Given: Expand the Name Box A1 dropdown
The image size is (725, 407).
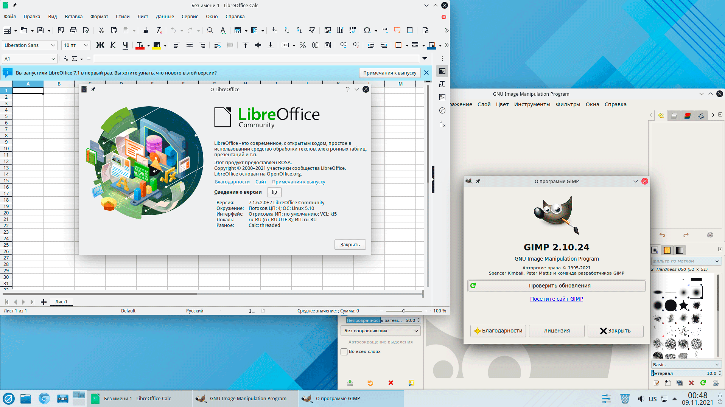Looking at the screenshot, I should (53, 59).
